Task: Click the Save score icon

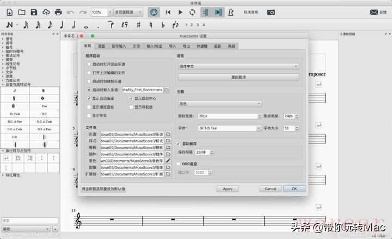Action: (34, 12)
